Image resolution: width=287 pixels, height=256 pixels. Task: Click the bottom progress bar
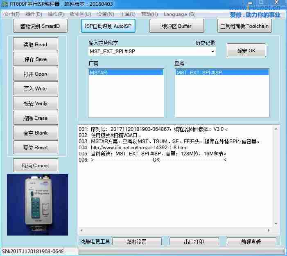[x=182, y=251]
